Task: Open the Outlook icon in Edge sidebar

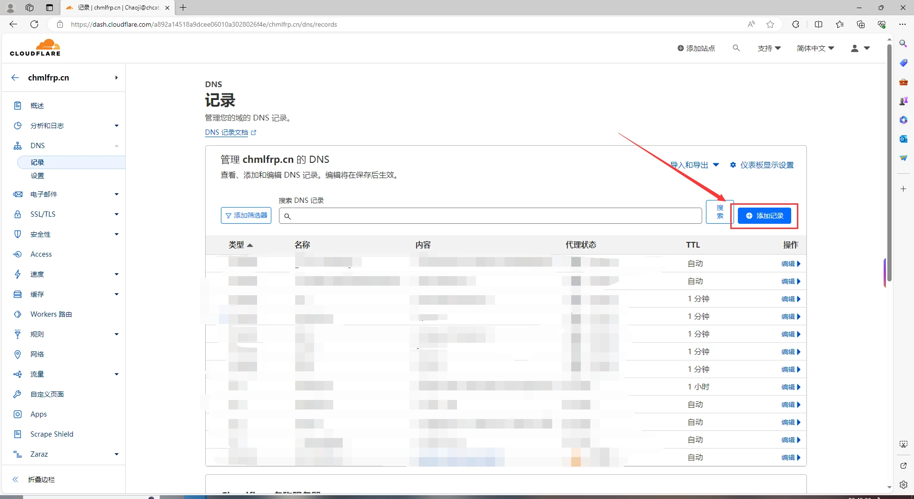Action: click(903, 139)
